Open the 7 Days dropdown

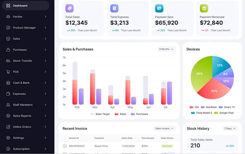(x=230, y=128)
